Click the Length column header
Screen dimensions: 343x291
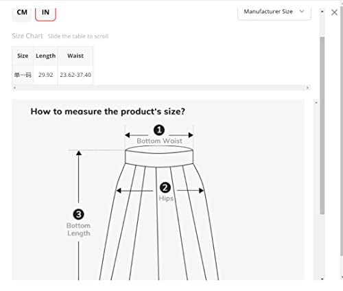[x=46, y=56]
